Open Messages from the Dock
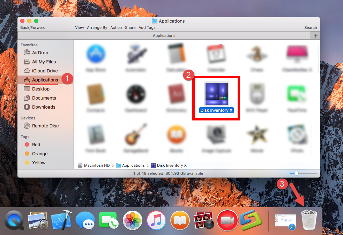343x235 pixels. coord(85,220)
